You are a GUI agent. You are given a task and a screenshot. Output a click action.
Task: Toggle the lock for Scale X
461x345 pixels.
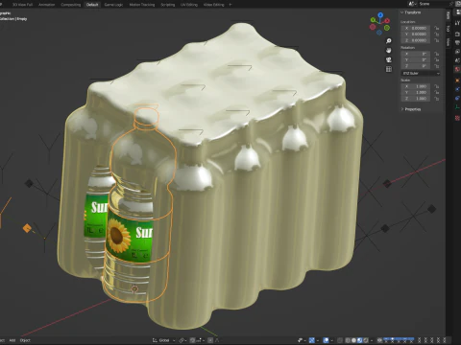coord(437,86)
